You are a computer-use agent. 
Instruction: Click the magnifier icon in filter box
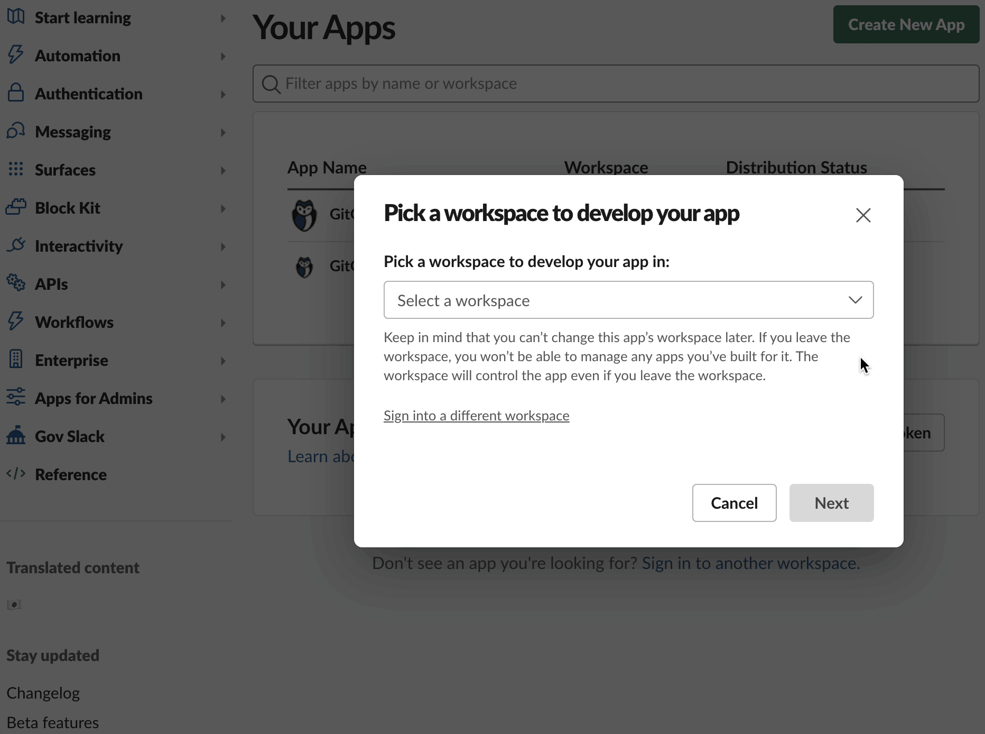tap(271, 84)
